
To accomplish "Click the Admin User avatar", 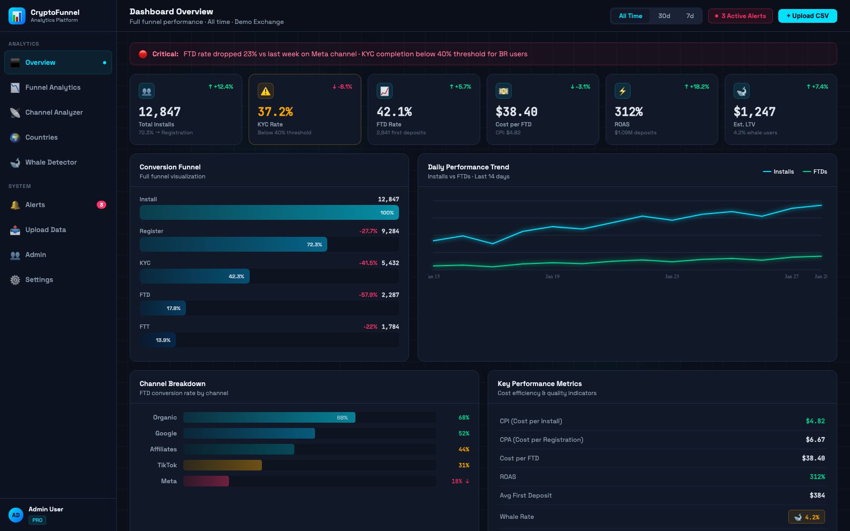I will click(16, 515).
